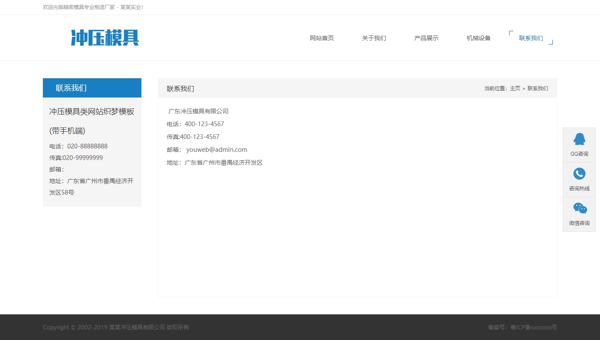Select 联系我们 in the top navigation
This screenshot has width=600, height=340.
click(531, 38)
